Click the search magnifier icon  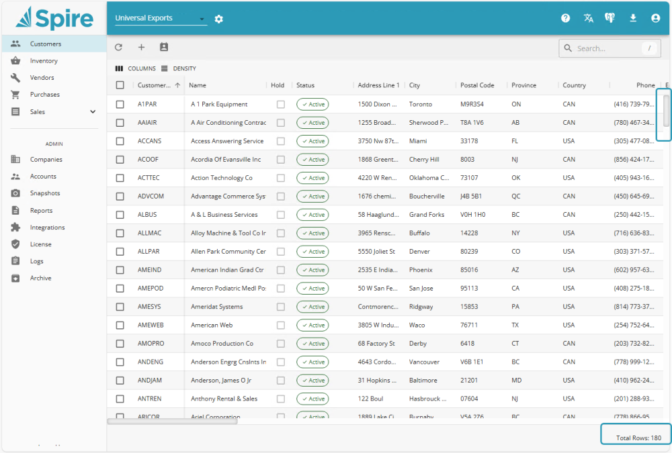tap(568, 48)
